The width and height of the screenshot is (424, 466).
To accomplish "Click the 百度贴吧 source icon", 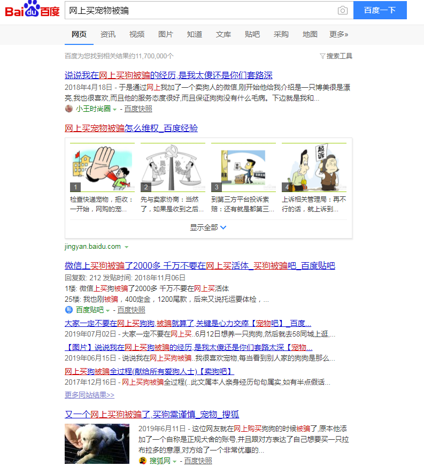I will [x=69, y=310].
